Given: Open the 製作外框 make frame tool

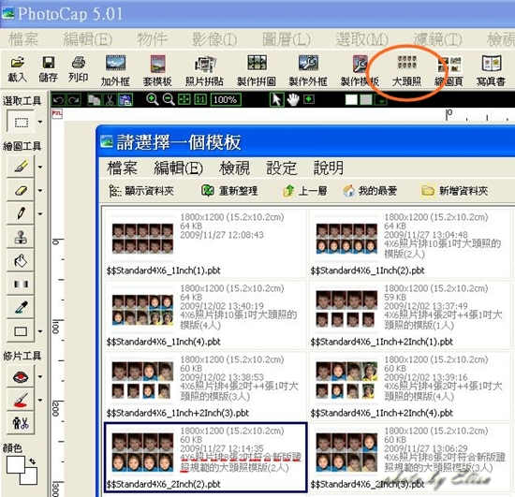Looking at the screenshot, I should point(308,70).
